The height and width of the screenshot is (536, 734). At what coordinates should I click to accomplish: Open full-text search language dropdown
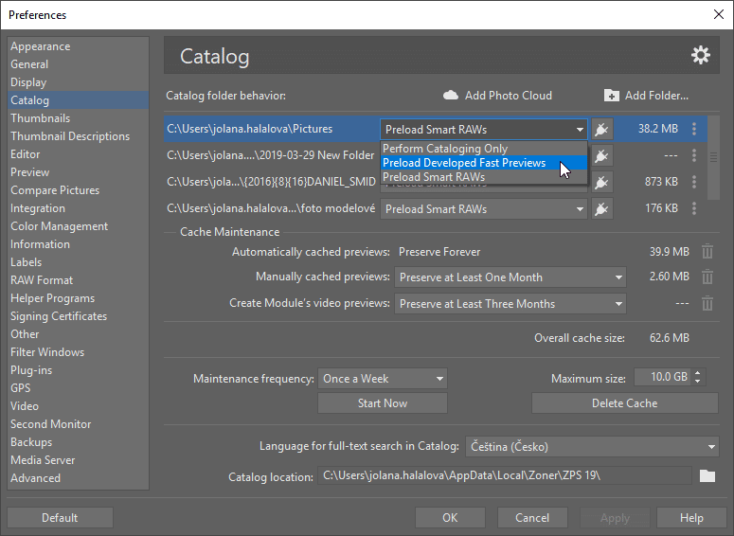592,447
